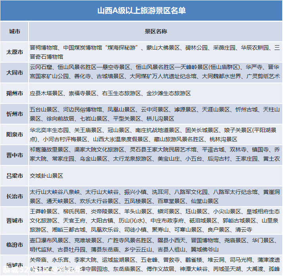Click 古县牡丹园 in the 临汾市 row
The height and width of the screenshot is (276, 283).
(x=71, y=249)
